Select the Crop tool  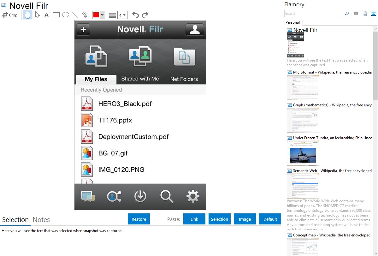tap(10, 15)
